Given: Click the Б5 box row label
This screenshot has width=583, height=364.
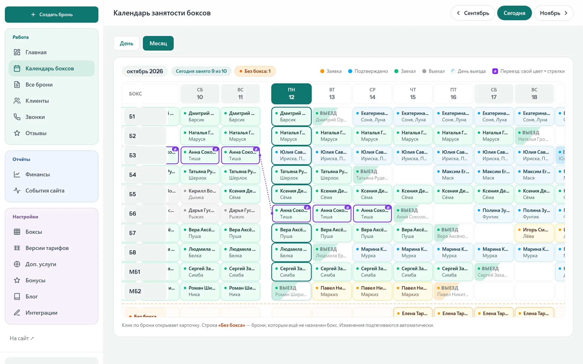Looking at the screenshot, I should [x=145, y=194].
